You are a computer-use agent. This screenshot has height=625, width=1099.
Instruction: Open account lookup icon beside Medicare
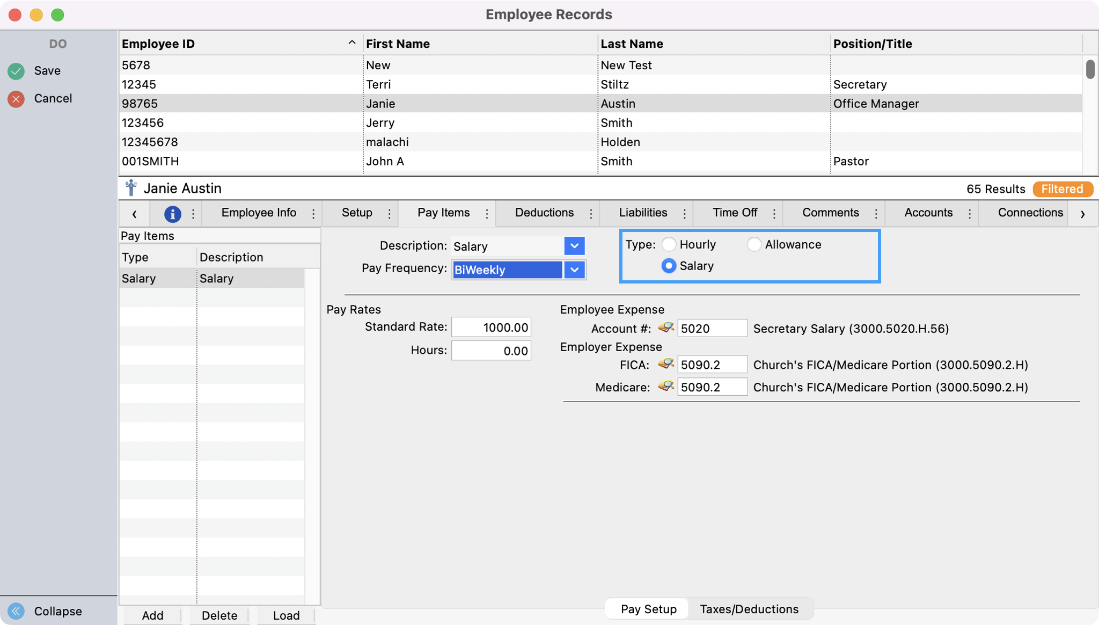665,387
